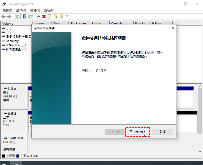This screenshot has width=203, height=165.
Task: Click the folder with magnifier search icon
Action: point(61,16)
